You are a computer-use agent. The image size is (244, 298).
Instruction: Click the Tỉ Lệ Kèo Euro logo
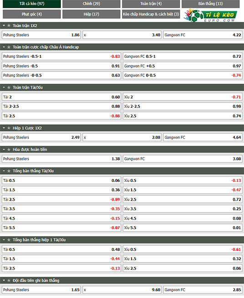click(210, 15)
